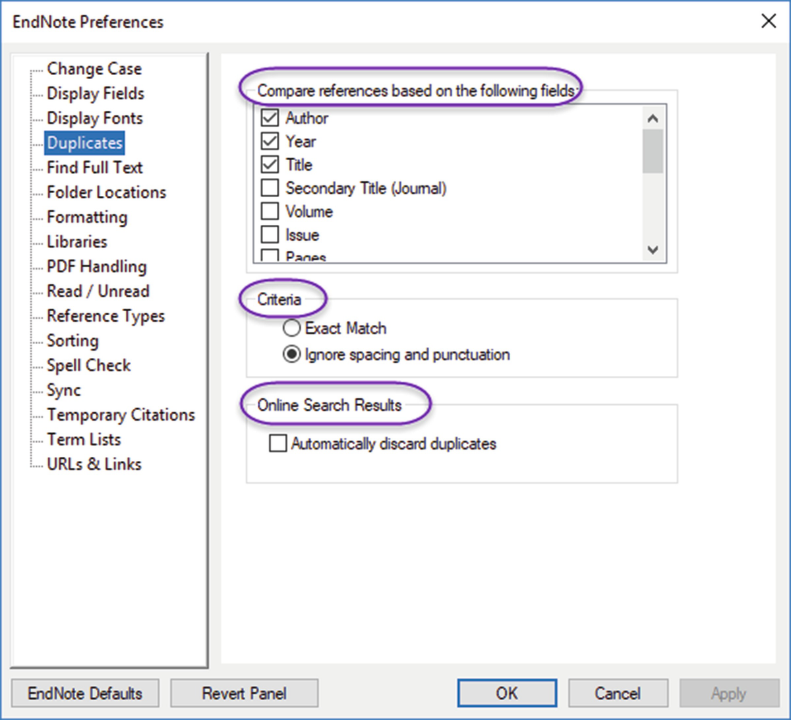Click the fields list scroll up arrow
The width and height of the screenshot is (791, 720).
tap(653, 119)
